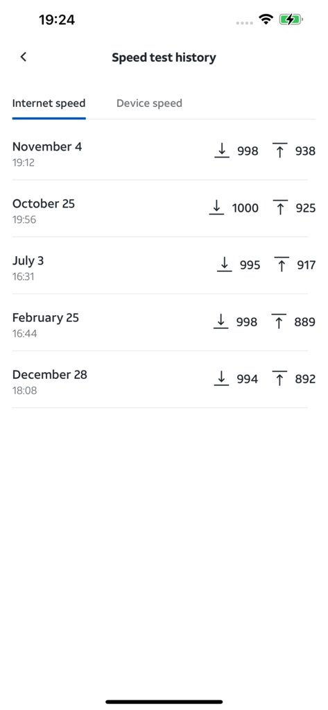The height and width of the screenshot is (710, 328).
Task: Click download icon for December 28 test
Action: tap(221, 378)
